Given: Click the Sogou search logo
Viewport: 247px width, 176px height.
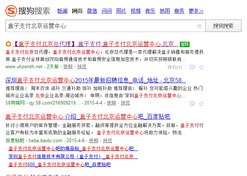Looking at the screenshot, I should pos(28,11).
